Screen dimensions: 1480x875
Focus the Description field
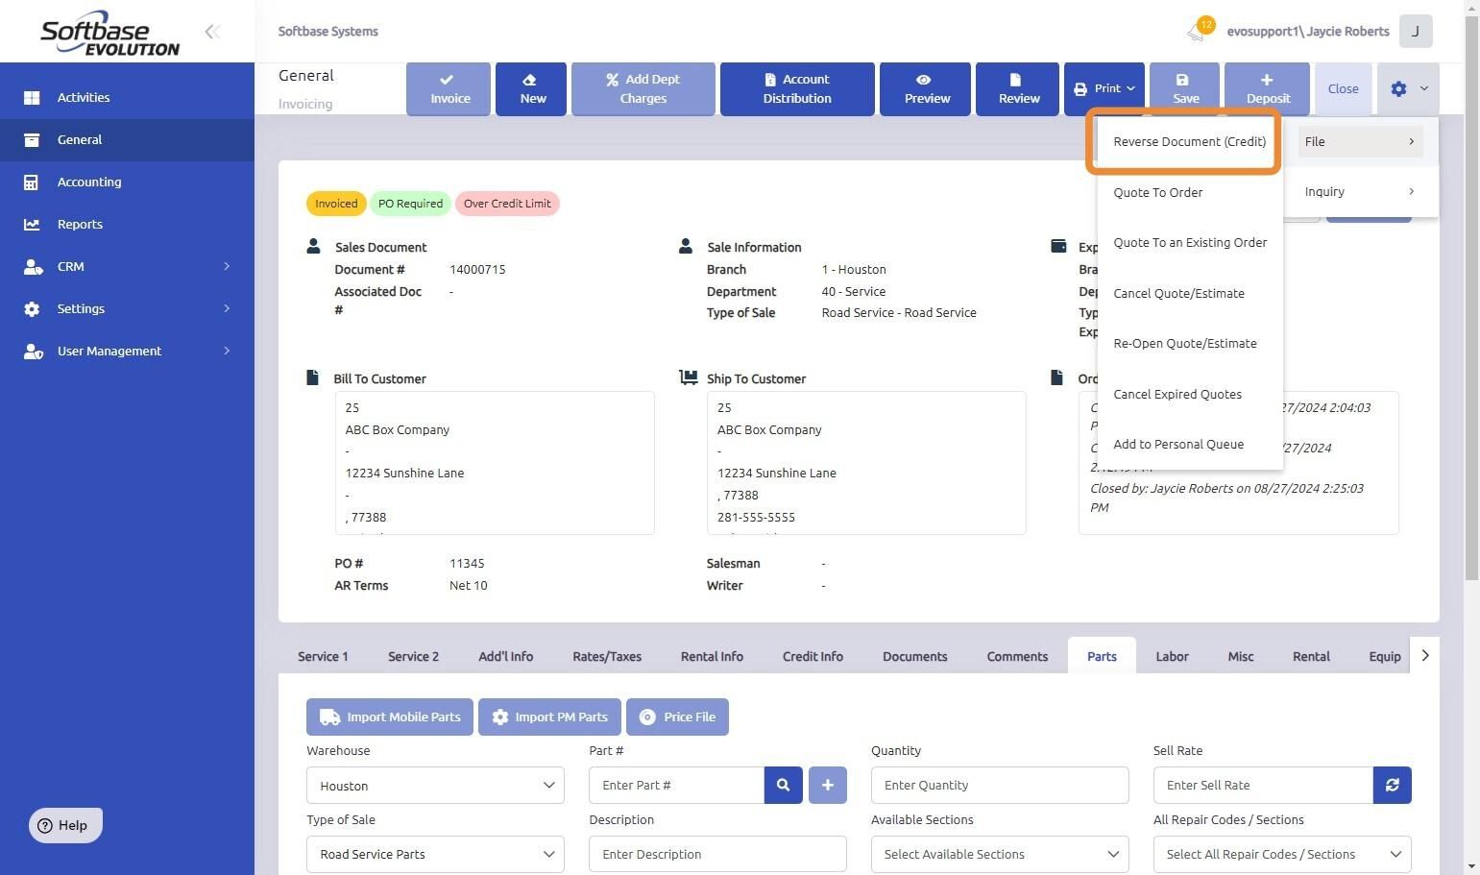(717, 855)
